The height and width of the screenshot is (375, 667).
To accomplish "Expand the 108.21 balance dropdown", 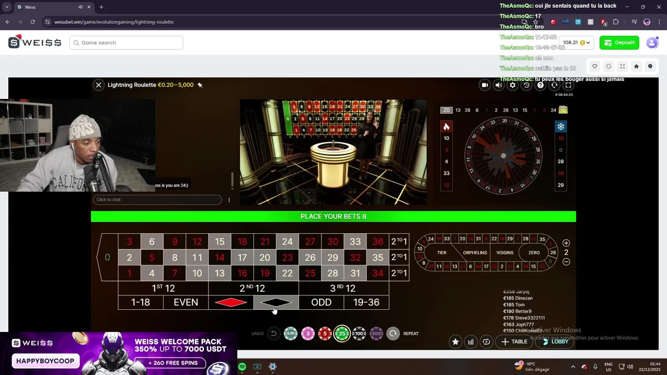I will (576, 43).
